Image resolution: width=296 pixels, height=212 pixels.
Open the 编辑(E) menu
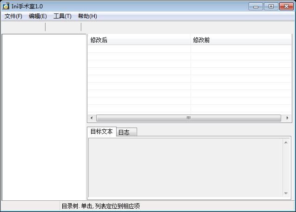pos(38,16)
